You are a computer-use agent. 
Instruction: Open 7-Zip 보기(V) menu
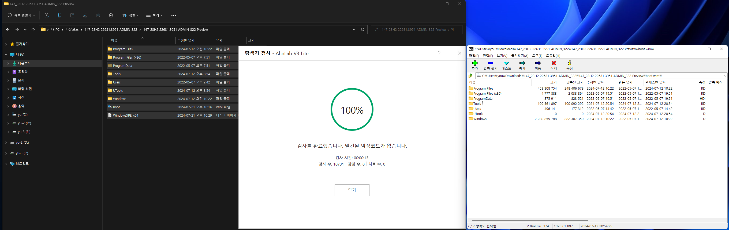coord(502,56)
